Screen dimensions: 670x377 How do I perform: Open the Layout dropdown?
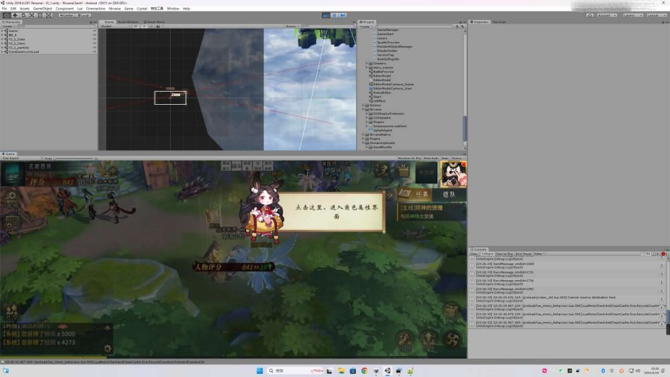click(656, 15)
